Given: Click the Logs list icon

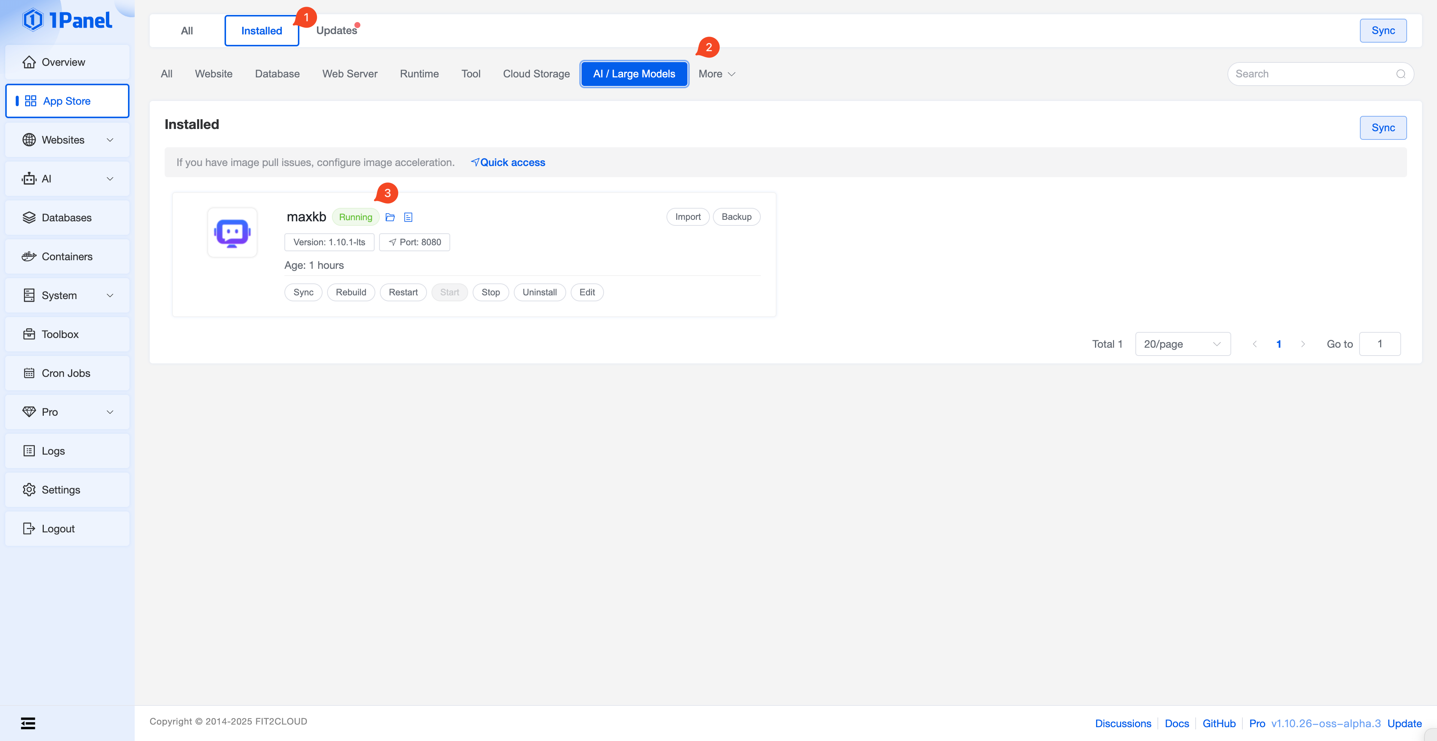Looking at the screenshot, I should pos(29,451).
